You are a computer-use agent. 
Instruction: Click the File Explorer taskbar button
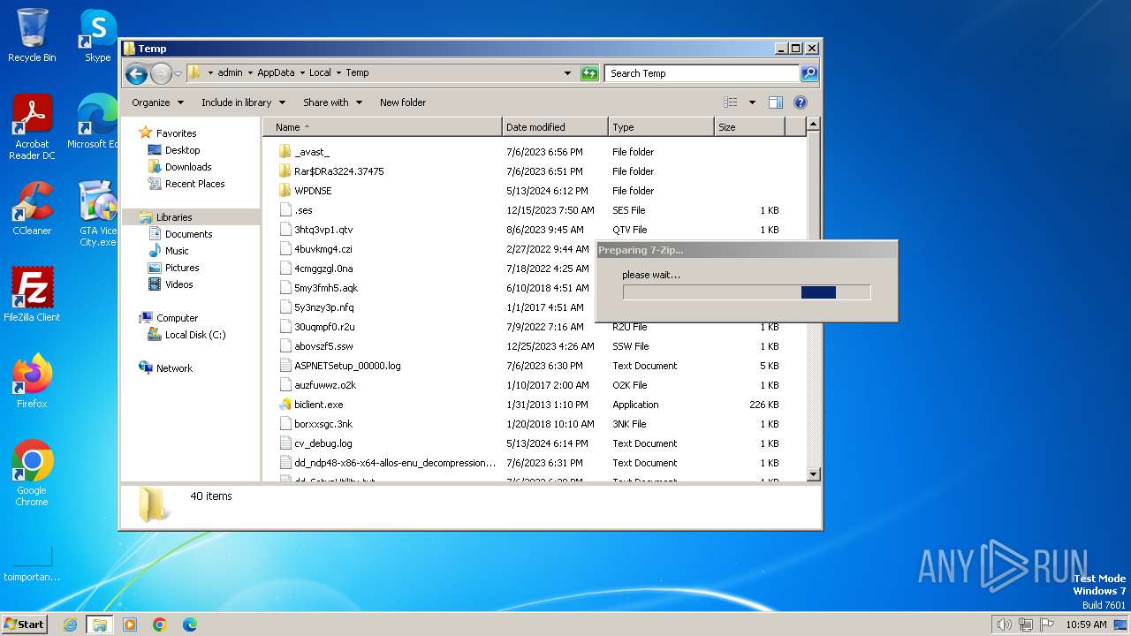[x=99, y=625]
